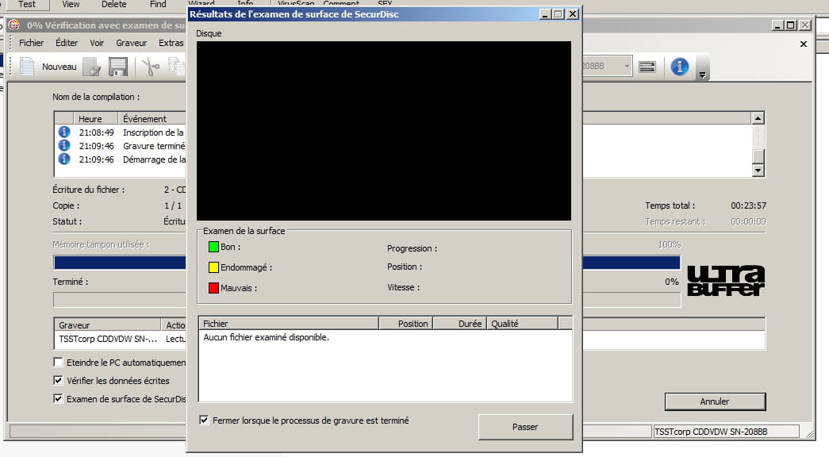Click the floppy disk save icon
Image resolution: width=829 pixels, height=457 pixels.
[x=118, y=67]
